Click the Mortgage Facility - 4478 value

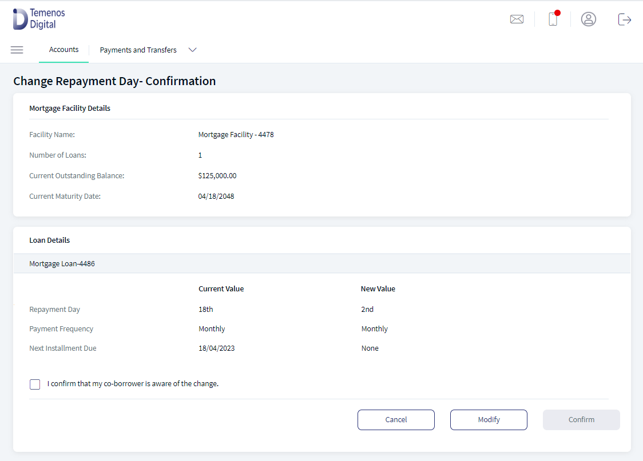[236, 135]
